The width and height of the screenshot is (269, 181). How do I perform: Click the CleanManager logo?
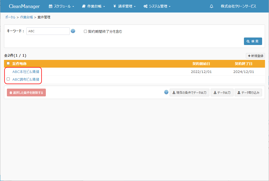[x=24, y=6]
